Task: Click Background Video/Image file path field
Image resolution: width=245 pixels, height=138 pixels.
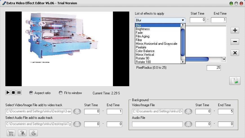Action: tap(157, 112)
